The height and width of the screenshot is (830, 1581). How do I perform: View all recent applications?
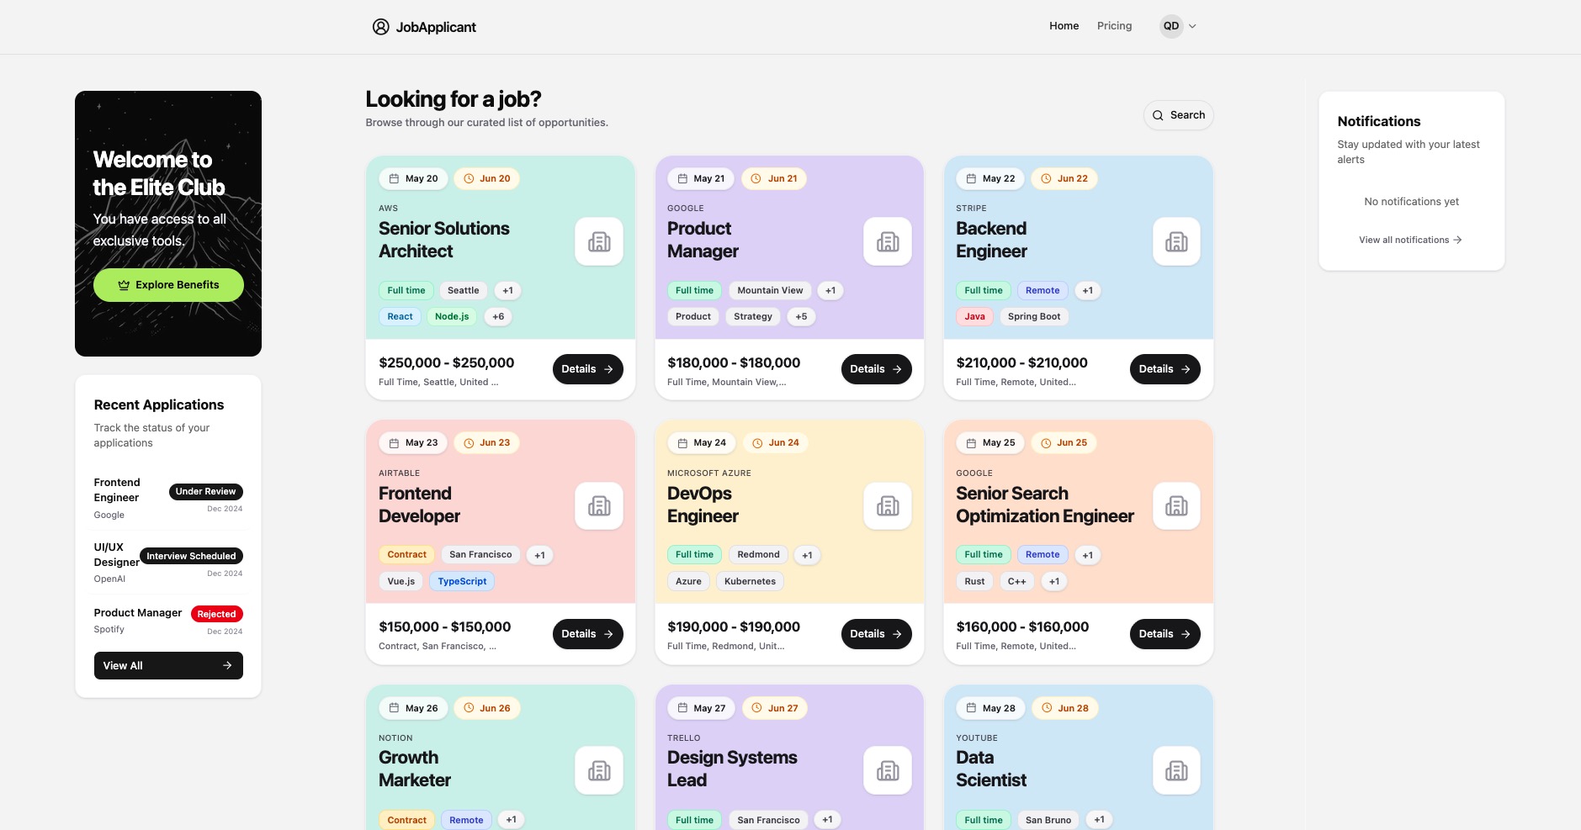[168, 665]
